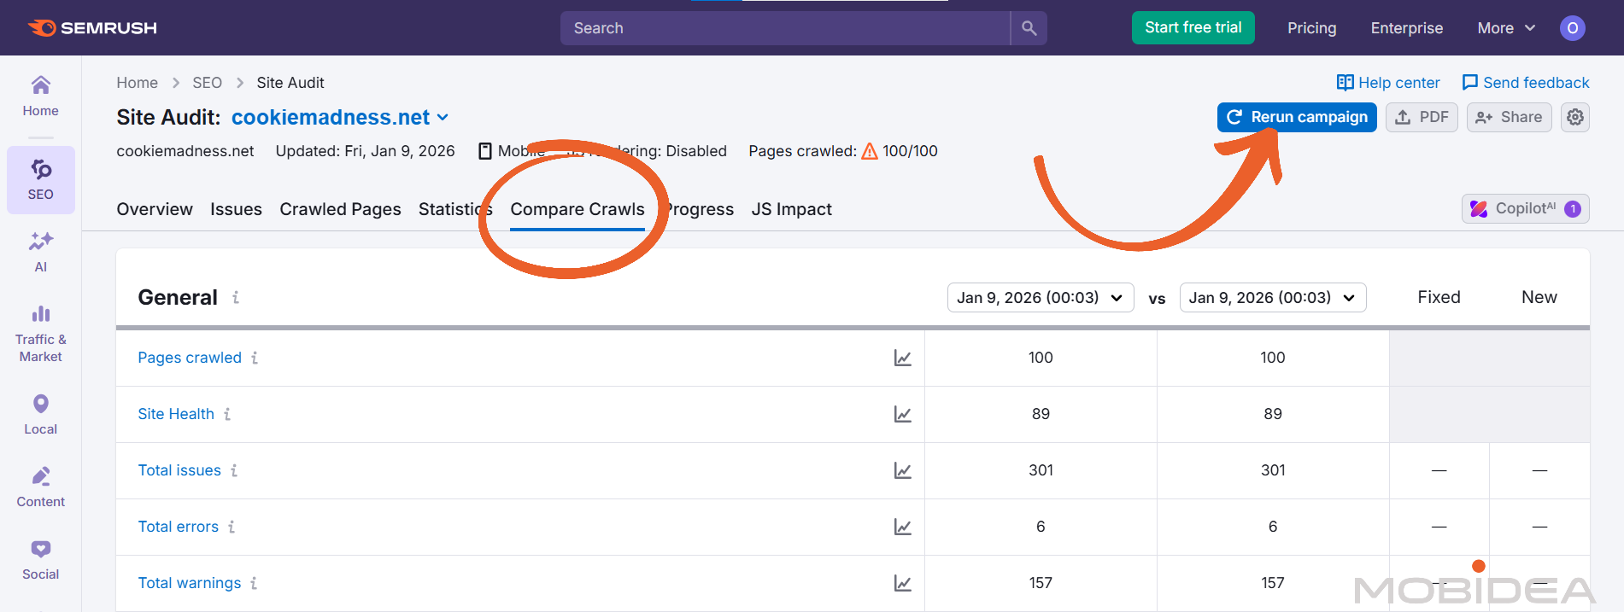1624x612 pixels.
Task: Click the pages crawled warning triangle
Action: (x=870, y=151)
